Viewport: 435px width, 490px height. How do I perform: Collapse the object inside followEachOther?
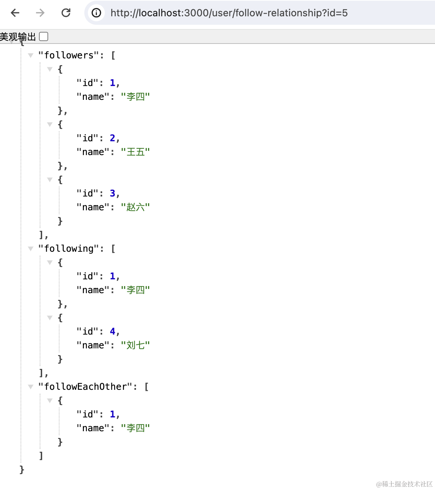pyautogui.click(x=50, y=400)
